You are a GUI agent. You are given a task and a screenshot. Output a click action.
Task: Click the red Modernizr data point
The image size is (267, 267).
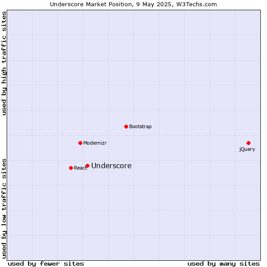pos(81,143)
